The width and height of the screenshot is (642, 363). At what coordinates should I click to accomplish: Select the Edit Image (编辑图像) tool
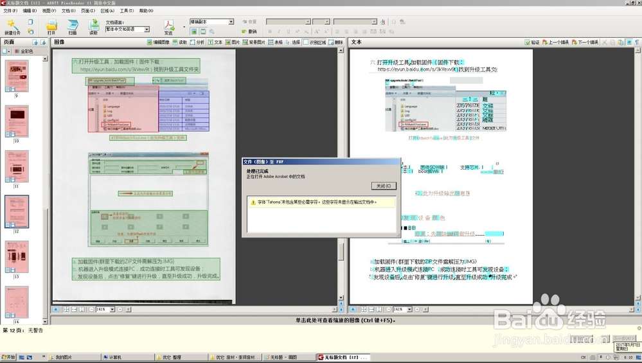pos(158,42)
